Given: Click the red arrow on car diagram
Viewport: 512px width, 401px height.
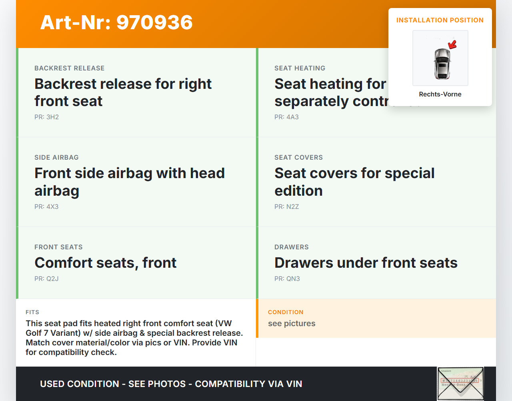Looking at the screenshot, I should tap(452, 44).
